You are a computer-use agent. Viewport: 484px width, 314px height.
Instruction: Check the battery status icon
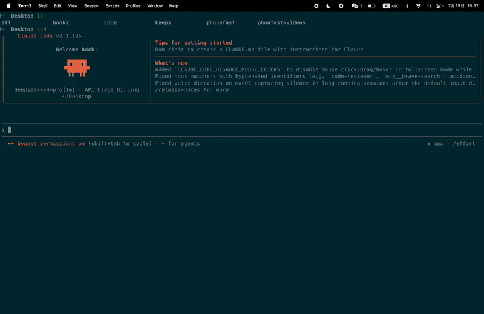pyautogui.click(x=371, y=6)
